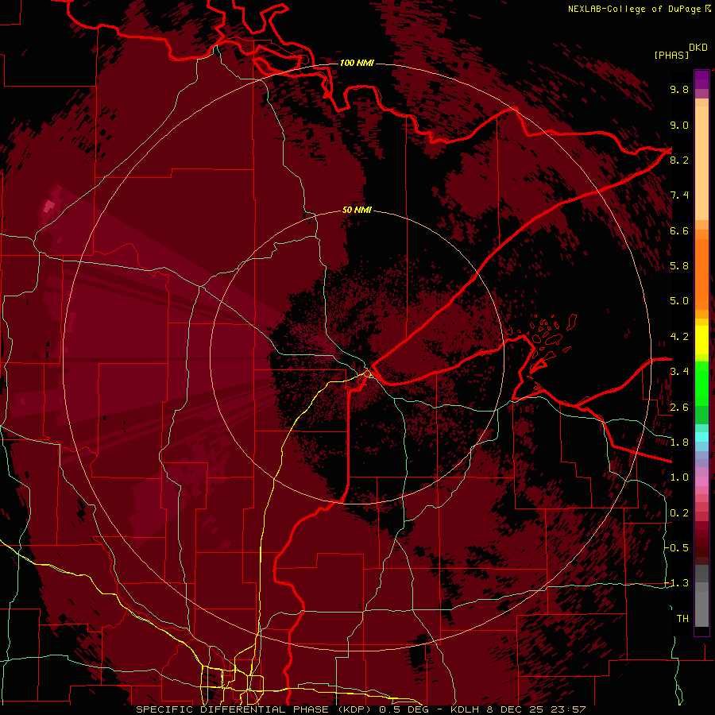Click the 3.4 scale value
This screenshot has width=715, height=715.
679,372
